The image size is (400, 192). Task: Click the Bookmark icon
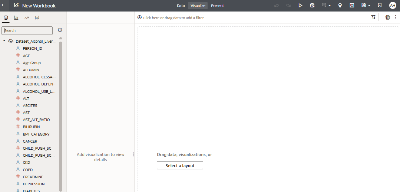pyautogui.click(x=380, y=5)
